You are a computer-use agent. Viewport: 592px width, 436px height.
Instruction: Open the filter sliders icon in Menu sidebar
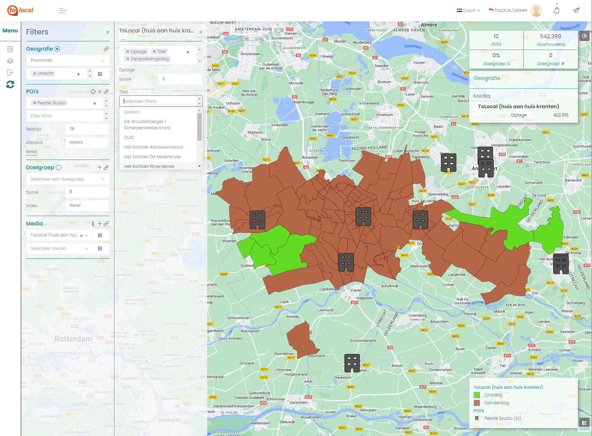[10, 49]
